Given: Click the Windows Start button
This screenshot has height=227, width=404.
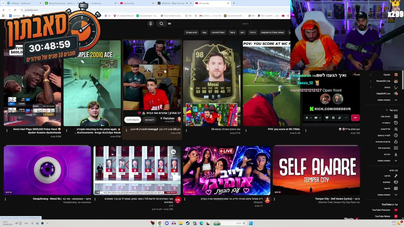Looking at the screenshot, I should click(251, 223).
